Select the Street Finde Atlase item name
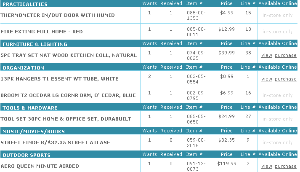The height and width of the screenshot is (172, 300). click(55, 142)
